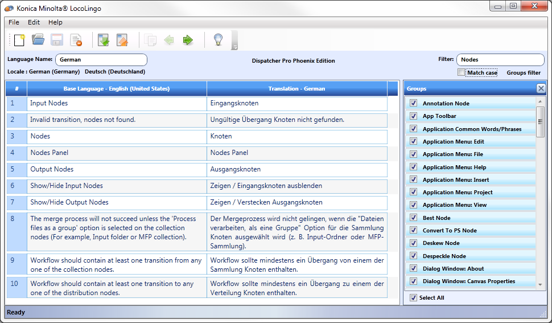Close the Groups panel

[541, 88]
